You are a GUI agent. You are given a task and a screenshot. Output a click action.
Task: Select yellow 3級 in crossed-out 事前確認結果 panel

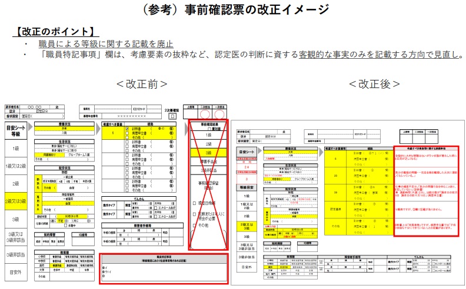coord(208,152)
